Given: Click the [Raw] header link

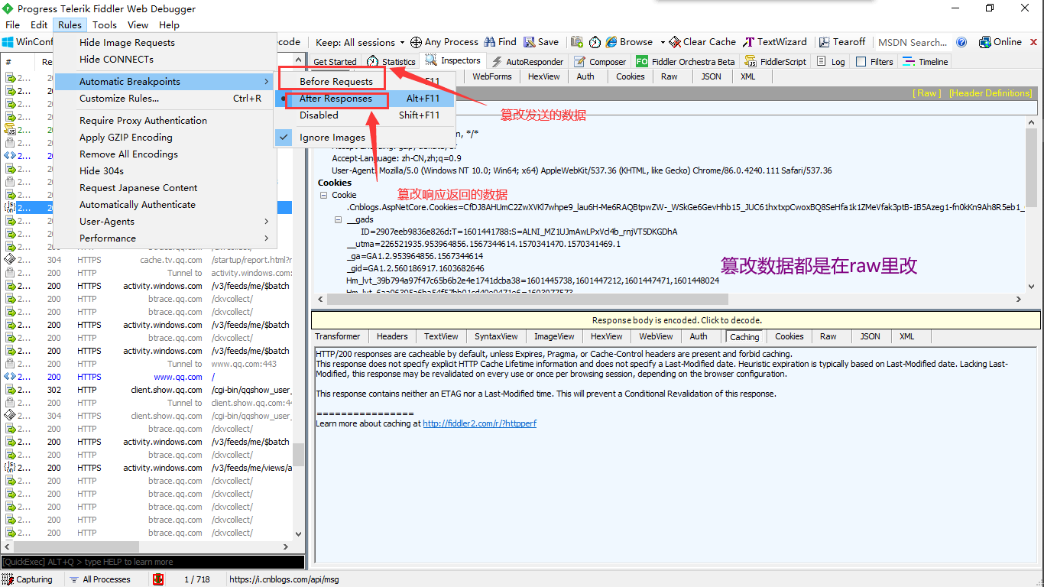Looking at the screenshot, I should pyautogui.click(x=928, y=93).
